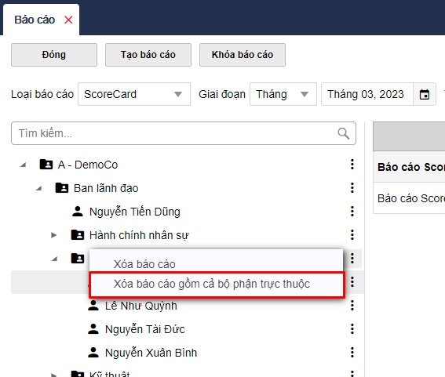Select Kỹ thuật in the tree
The height and width of the screenshot is (377, 445).
[x=110, y=374]
